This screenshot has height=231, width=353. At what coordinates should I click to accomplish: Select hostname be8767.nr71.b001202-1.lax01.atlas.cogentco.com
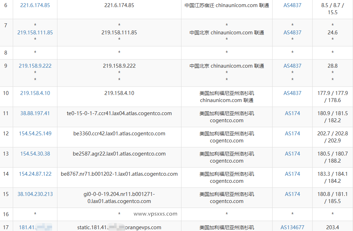pos(119,174)
